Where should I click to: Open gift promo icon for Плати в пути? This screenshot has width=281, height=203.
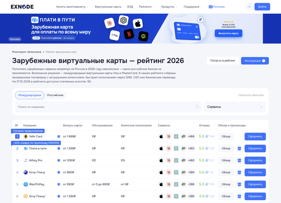pyautogui.click(x=239, y=148)
